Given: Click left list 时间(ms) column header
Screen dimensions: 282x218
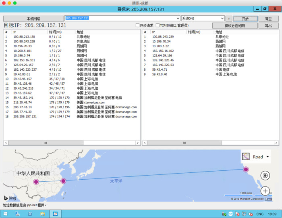Looking at the screenshot, I should click(61, 32).
